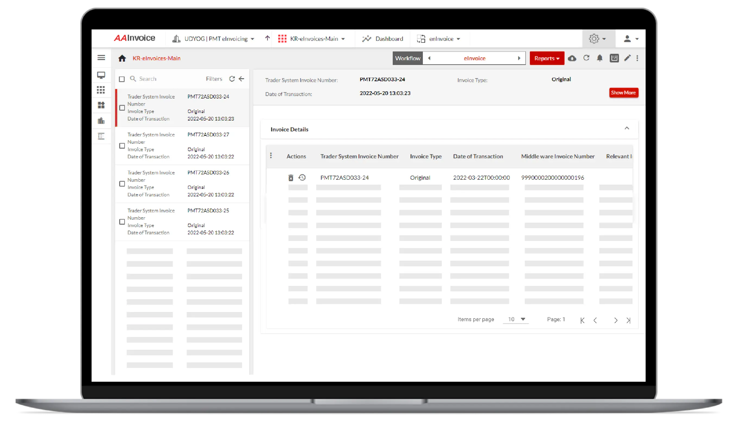Check the PMT72ASD033-25 list item checkbox
735x423 pixels.
pos(122,222)
